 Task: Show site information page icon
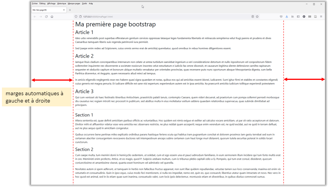(80, 17)
